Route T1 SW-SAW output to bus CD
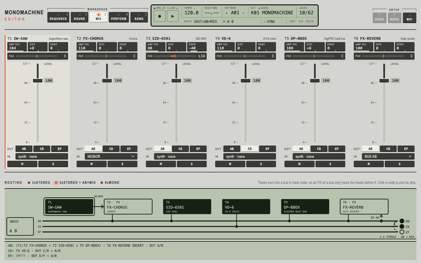 coord(42,149)
